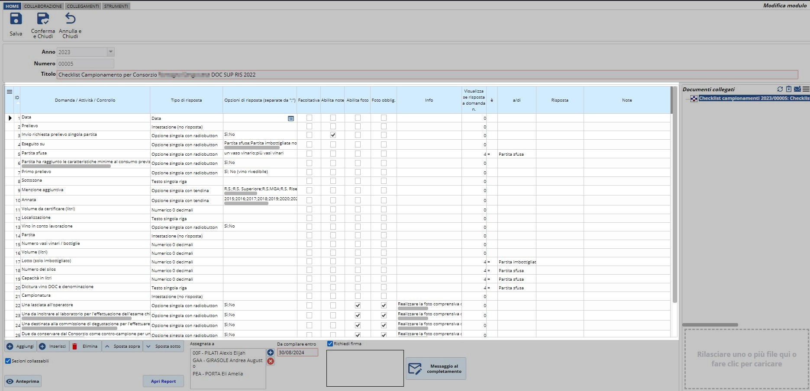Open the grid hamburger menu above the ID column
Viewport: 810px width, 391px height.
pyautogui.click(x=10, y=92)
